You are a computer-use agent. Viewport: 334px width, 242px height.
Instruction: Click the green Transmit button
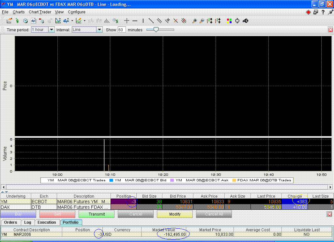pos(97,214)
